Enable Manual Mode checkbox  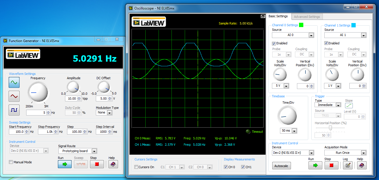point(11,162)
